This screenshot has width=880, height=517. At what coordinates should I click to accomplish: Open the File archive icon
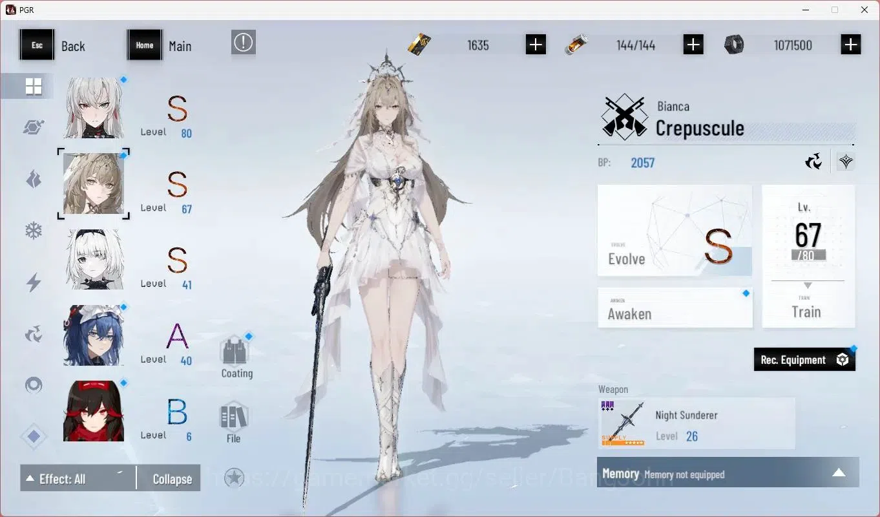coord(234,416)
